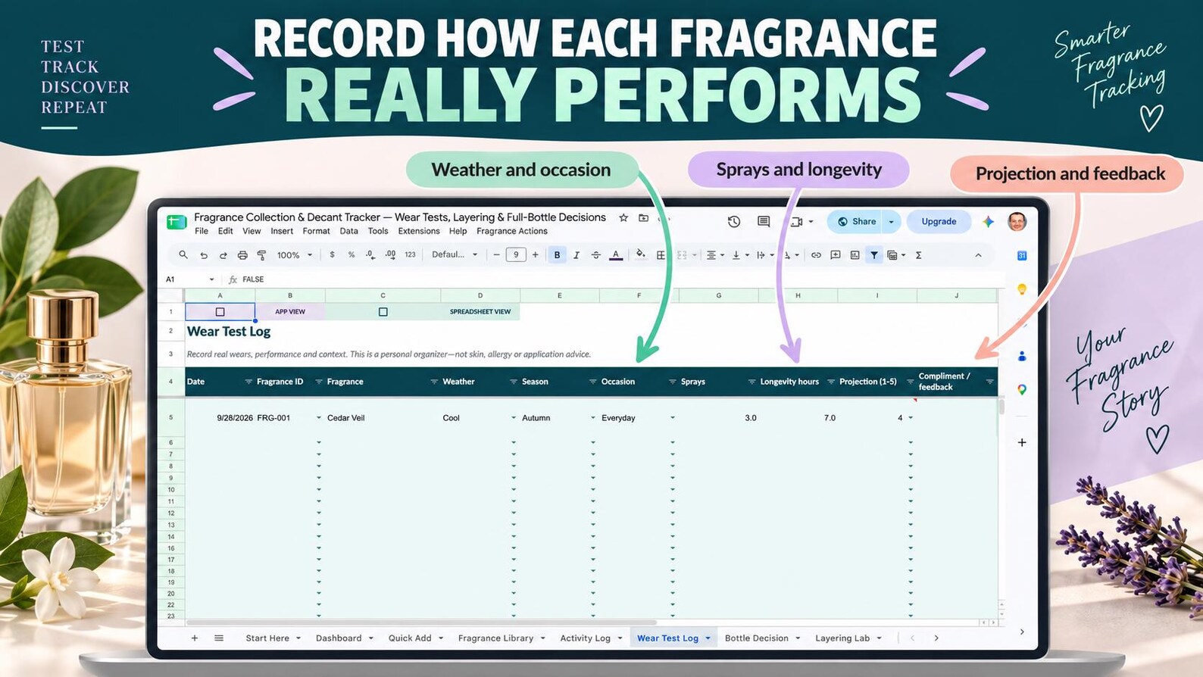Open Google Keep side panel
1203x677 pixels.
[x=1022, y=289]
